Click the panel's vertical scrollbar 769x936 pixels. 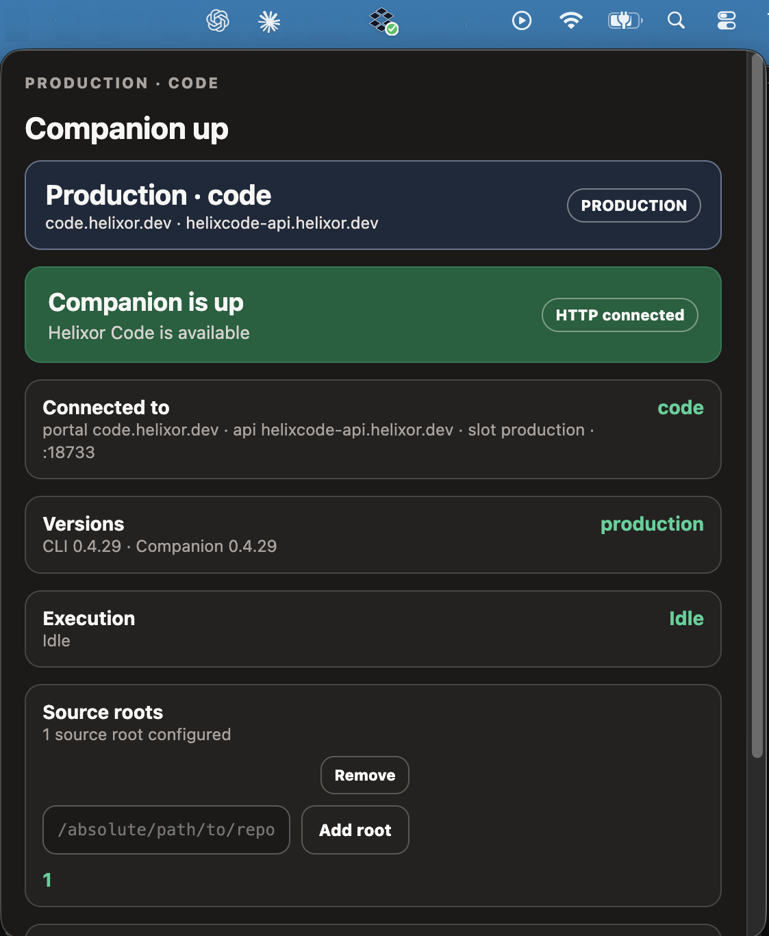[x=757, y=405]
